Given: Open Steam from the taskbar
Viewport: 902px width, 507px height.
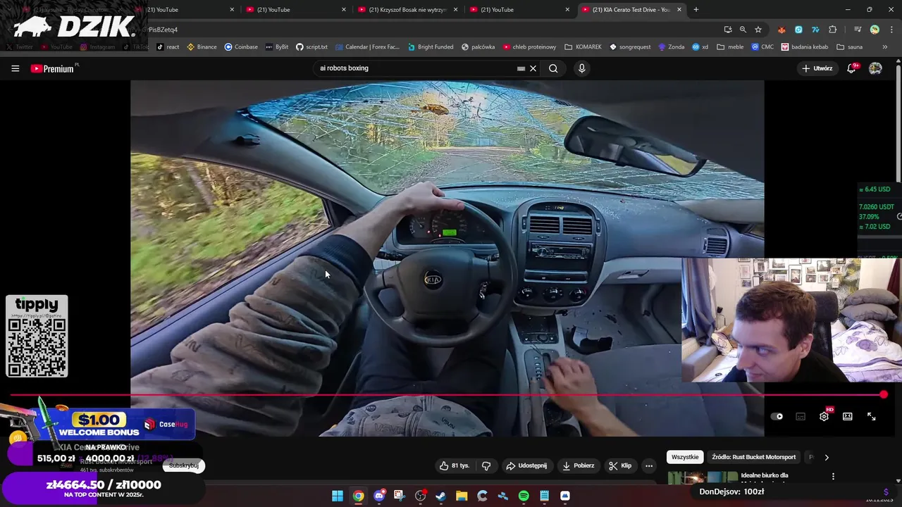Looking at the screenshot, I should pos(441,496).
